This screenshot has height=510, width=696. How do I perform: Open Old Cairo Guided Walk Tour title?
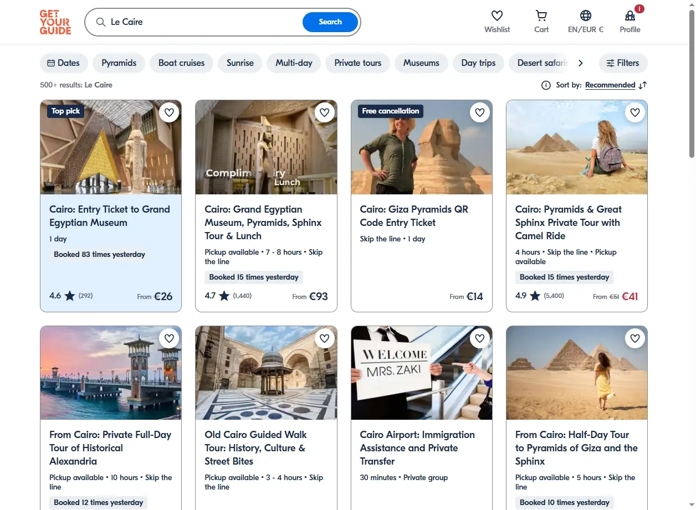point(255,448)
